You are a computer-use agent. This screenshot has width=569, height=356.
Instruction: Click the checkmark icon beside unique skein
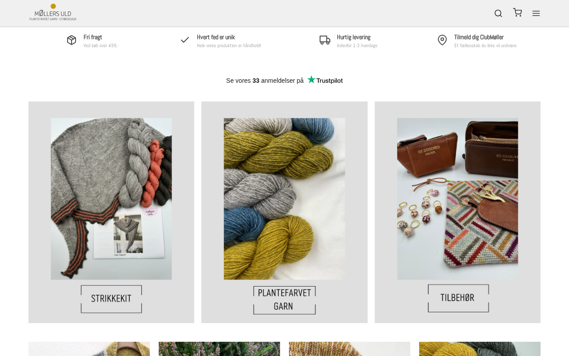(185, 40)
